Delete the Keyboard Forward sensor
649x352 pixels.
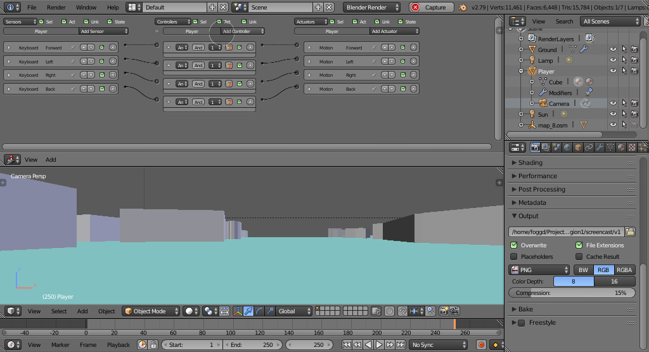(112, 48)
